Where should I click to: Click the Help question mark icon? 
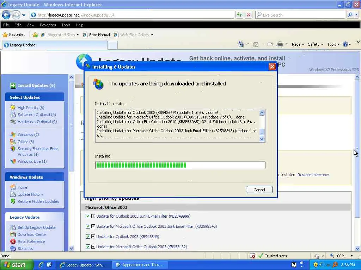click(345, 44)
